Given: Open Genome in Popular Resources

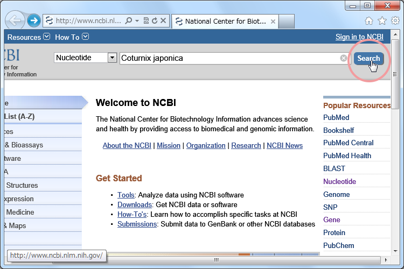Looking at the screenshot, I should click(336, 194).
